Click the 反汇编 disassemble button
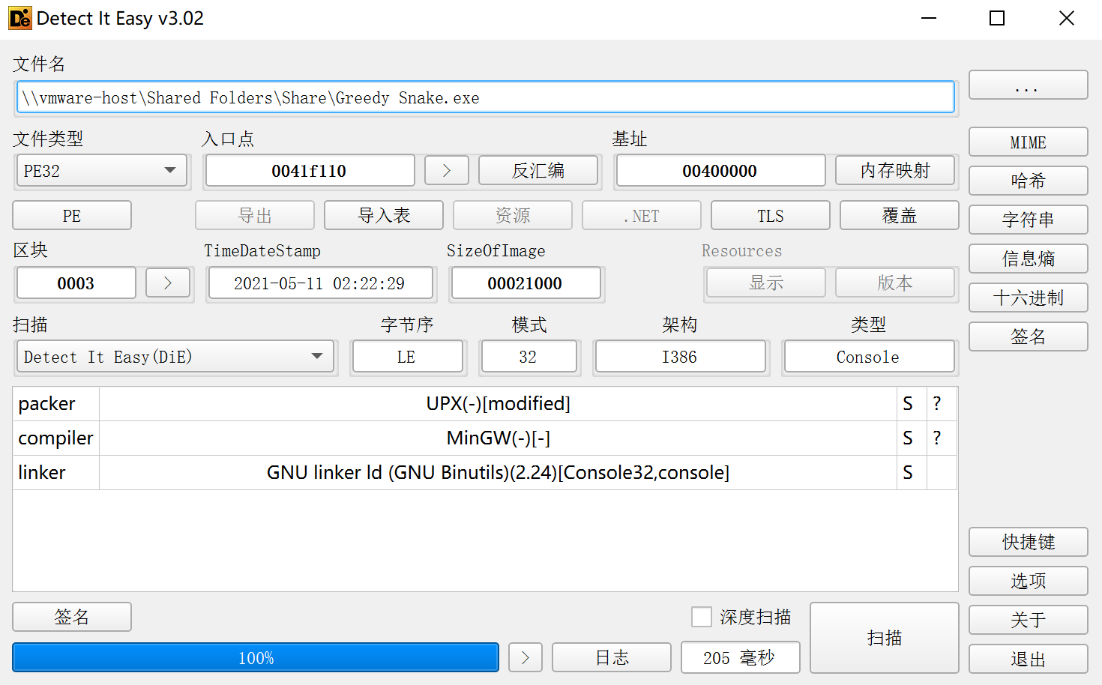 click(x=538, y=170)
